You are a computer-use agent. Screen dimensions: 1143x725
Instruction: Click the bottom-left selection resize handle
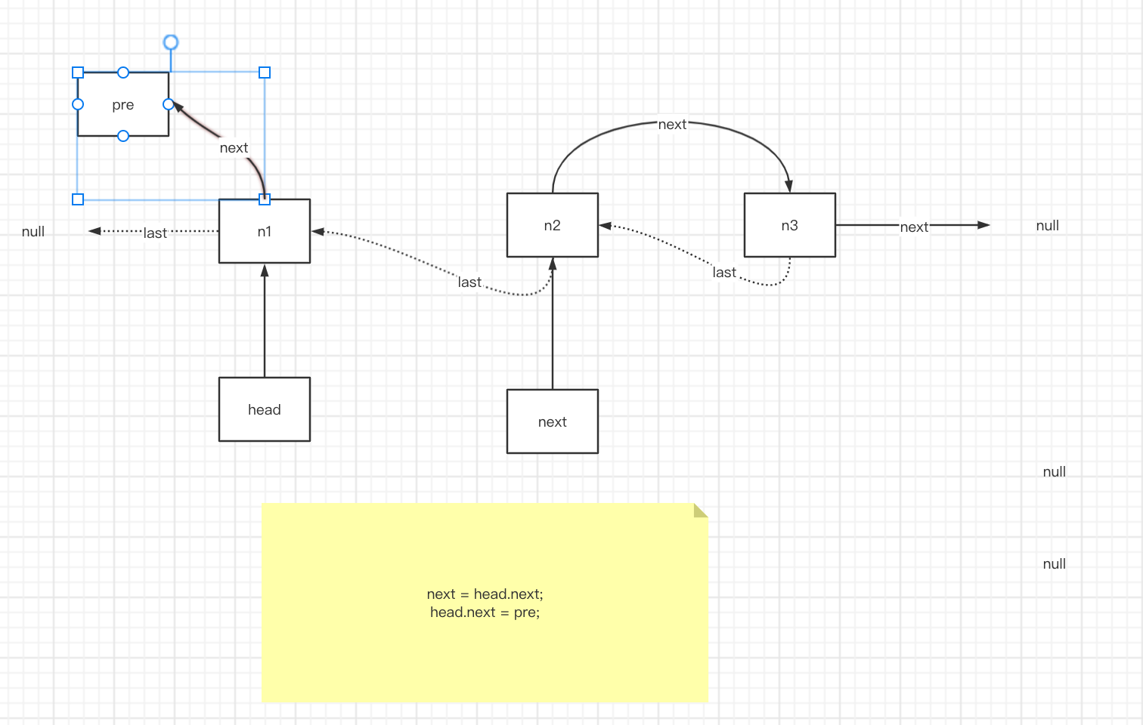tap(78, 199)
